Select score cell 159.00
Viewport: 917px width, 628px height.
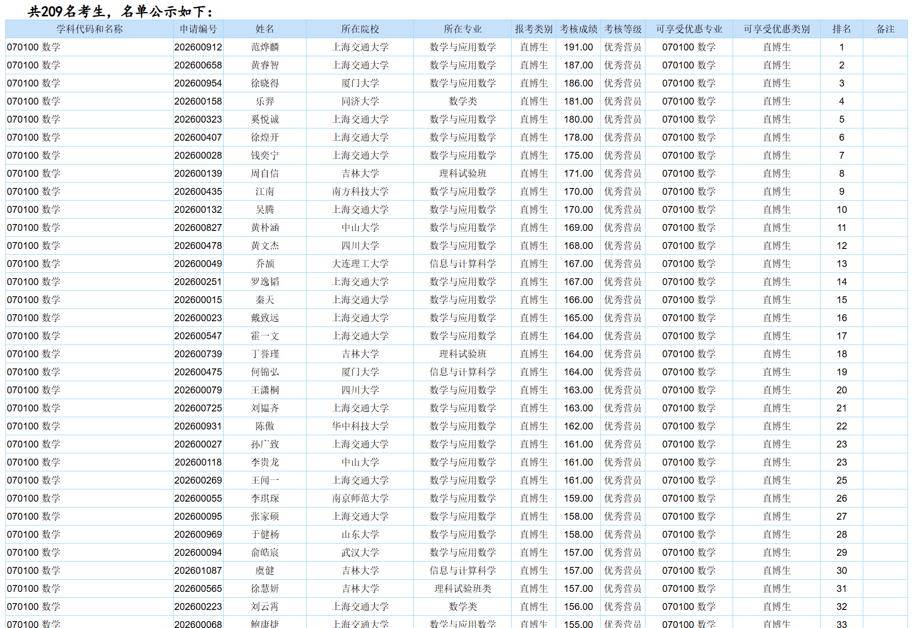pyautogui.click(x=579, y=498)
